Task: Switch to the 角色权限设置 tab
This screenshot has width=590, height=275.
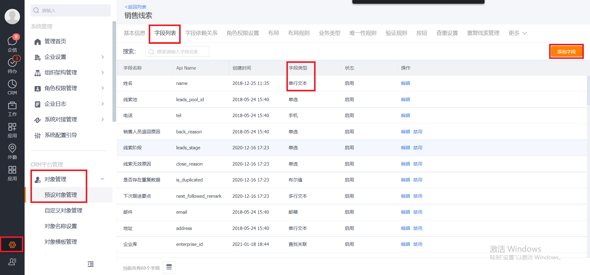Action: (x=242, y=33)
